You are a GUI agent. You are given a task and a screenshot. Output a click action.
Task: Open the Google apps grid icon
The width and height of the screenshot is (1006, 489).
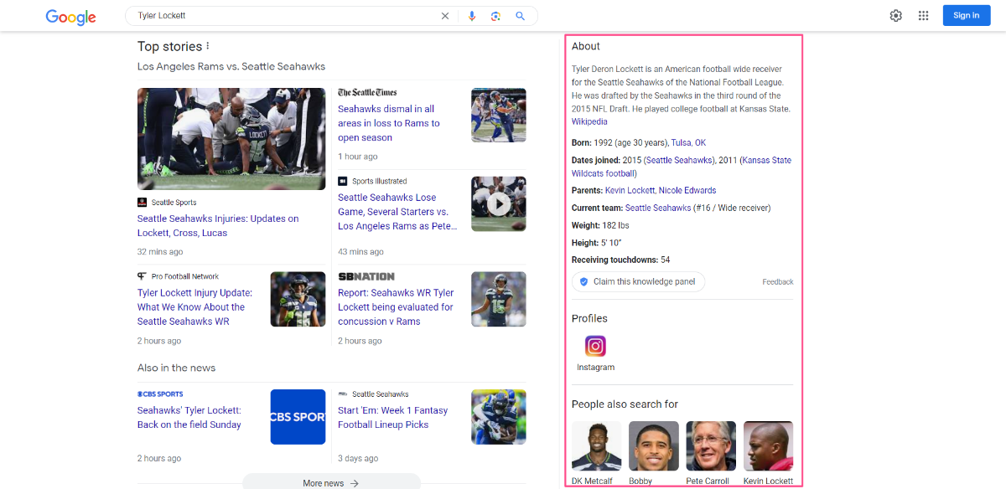(x=924, y=15)
